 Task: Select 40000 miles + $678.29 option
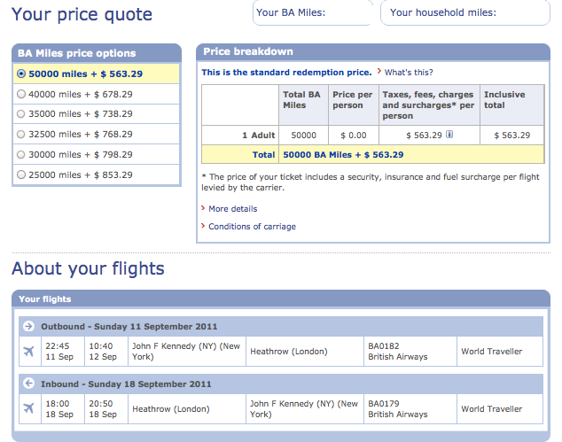tap(22, 94)
